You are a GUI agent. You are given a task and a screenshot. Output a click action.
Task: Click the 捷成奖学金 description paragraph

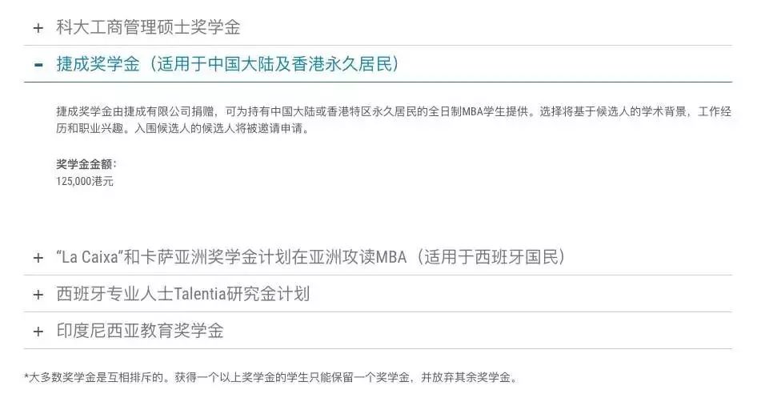[x=394, y=120]
